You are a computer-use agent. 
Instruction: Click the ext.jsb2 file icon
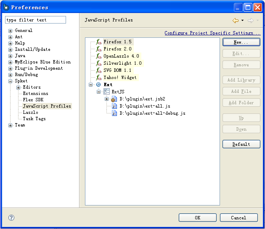coord(114,99)
